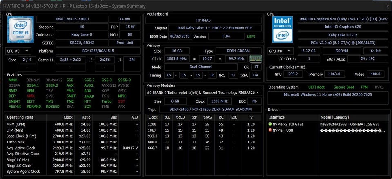Open the GPU #0 selector dropdown
The height and width of the screenshot is (179, 392).
pyautogui.click(x=281, y=51)
